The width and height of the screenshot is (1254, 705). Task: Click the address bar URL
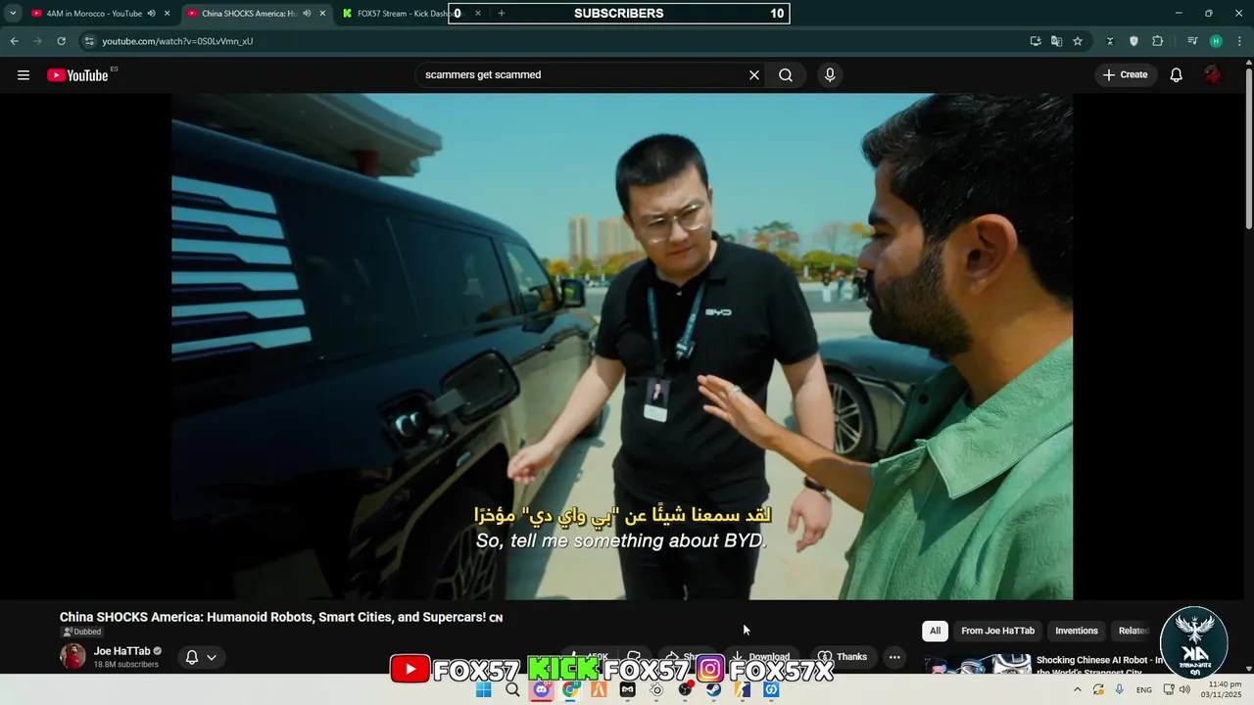177,41
